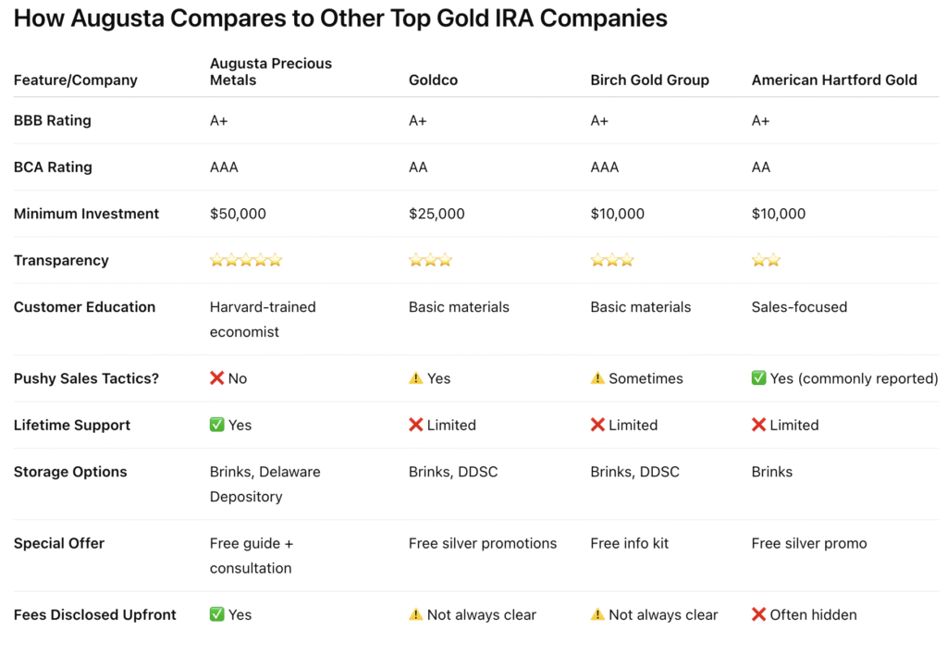
Task: Click American Hartford Gold's two-star rating
Action: [x=766, y=260]
